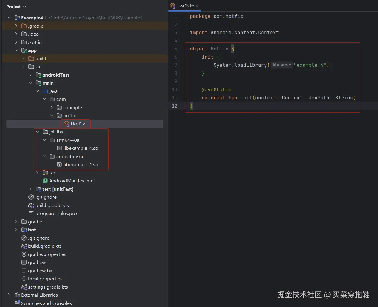Expand the .kotlin folder

[x=16, y=42]
